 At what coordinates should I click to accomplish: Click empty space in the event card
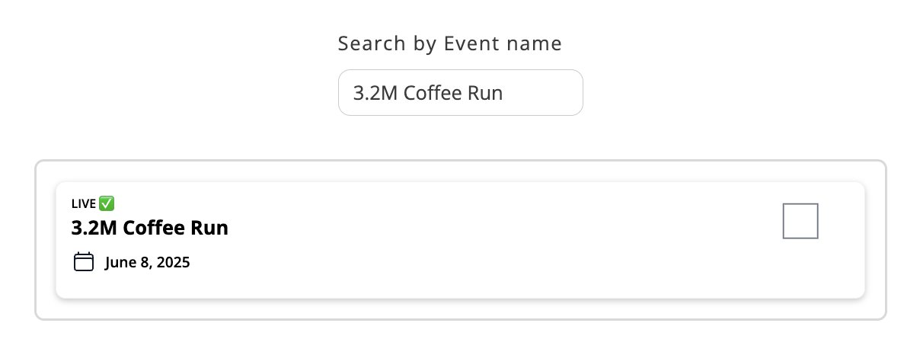coord(495,251)
